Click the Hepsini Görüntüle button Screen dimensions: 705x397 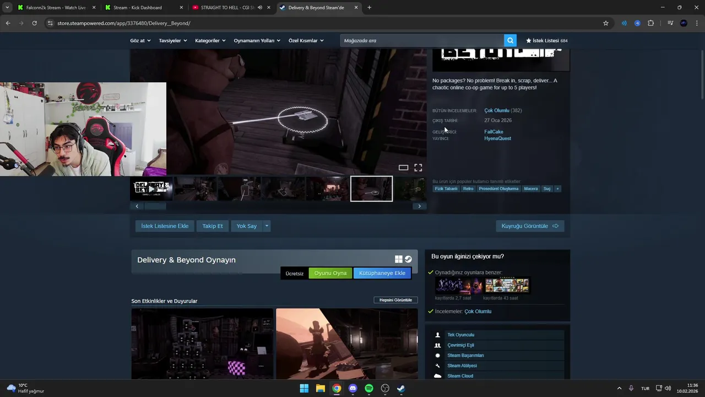pos(395,300)
